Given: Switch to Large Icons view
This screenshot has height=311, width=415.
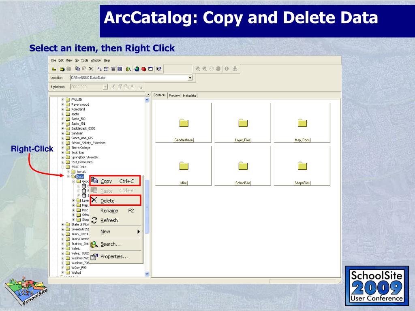Looking at the screenshot, I should click(x=100, y=69).
